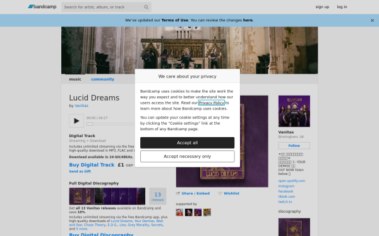Click Share / Embed
Viewport: 379px width, 236px height.
coord(196,193)
